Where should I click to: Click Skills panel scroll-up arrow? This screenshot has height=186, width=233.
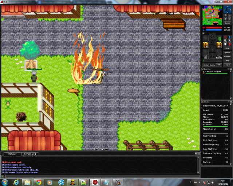231,104
